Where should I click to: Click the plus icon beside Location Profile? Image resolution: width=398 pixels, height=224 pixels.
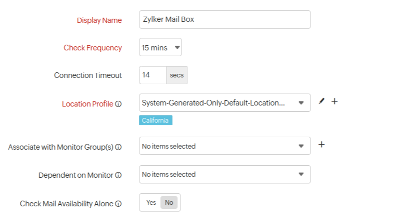pyautogui.click(x=335, y=101)
